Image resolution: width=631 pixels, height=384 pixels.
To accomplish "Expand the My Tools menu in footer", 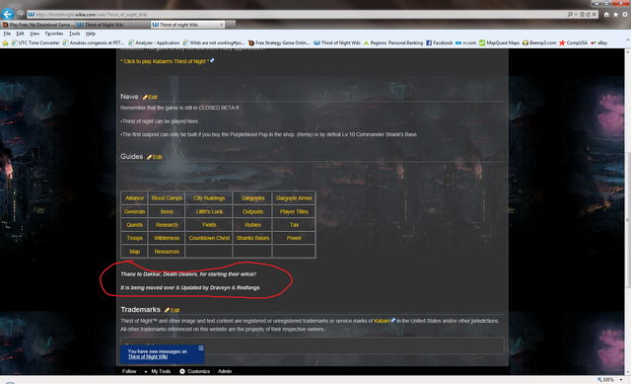I will coord(158,371).
